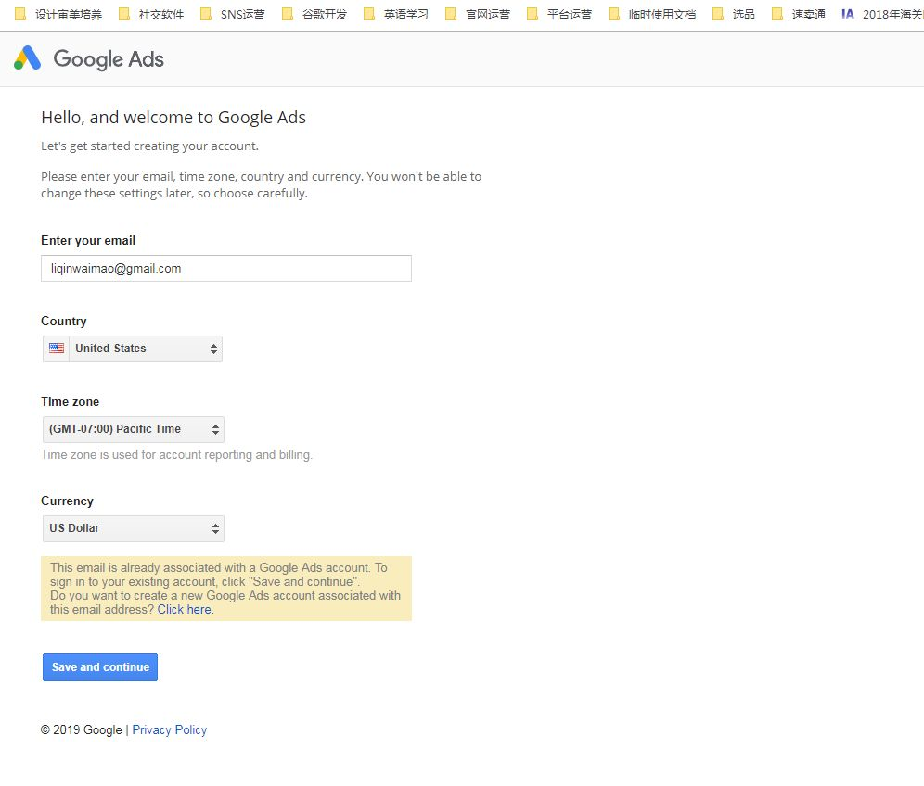Click the 'Hello, and welcome to Google Ads' heading
Image resolution: width=924 pixels, height=786 pixels.
173,118
